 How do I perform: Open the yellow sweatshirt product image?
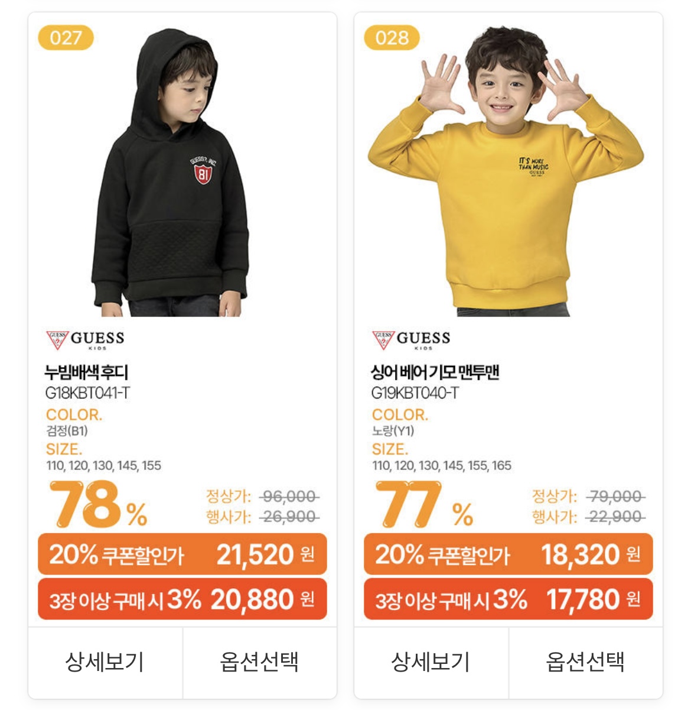pos(506,171)
